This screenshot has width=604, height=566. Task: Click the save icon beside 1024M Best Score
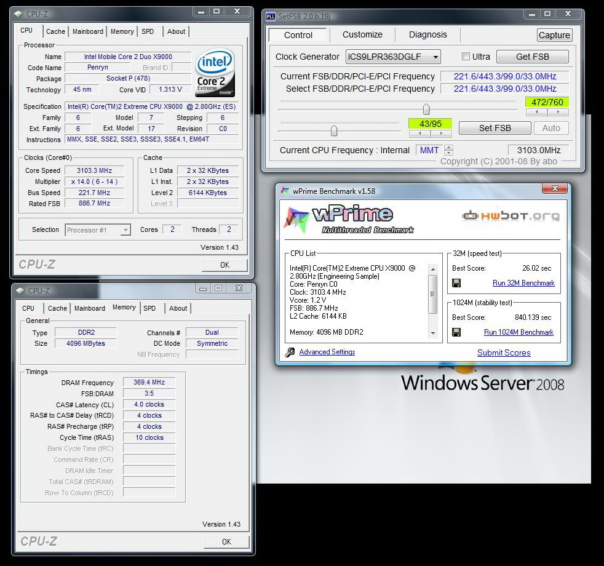(x=456, y=332)
